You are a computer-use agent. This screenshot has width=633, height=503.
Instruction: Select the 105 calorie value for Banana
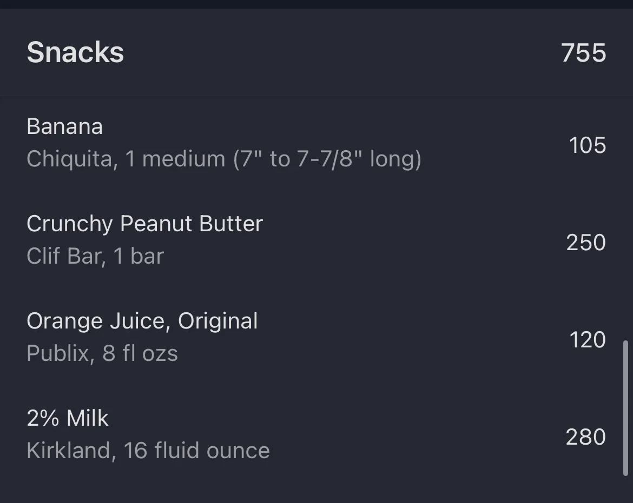click(588, 145)
